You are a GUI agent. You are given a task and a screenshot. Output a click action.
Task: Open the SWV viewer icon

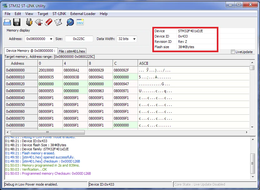pyautogui.click(x=80, y=22)
